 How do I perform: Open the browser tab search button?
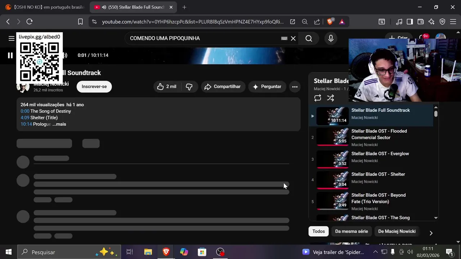click(x=382, y=22)
